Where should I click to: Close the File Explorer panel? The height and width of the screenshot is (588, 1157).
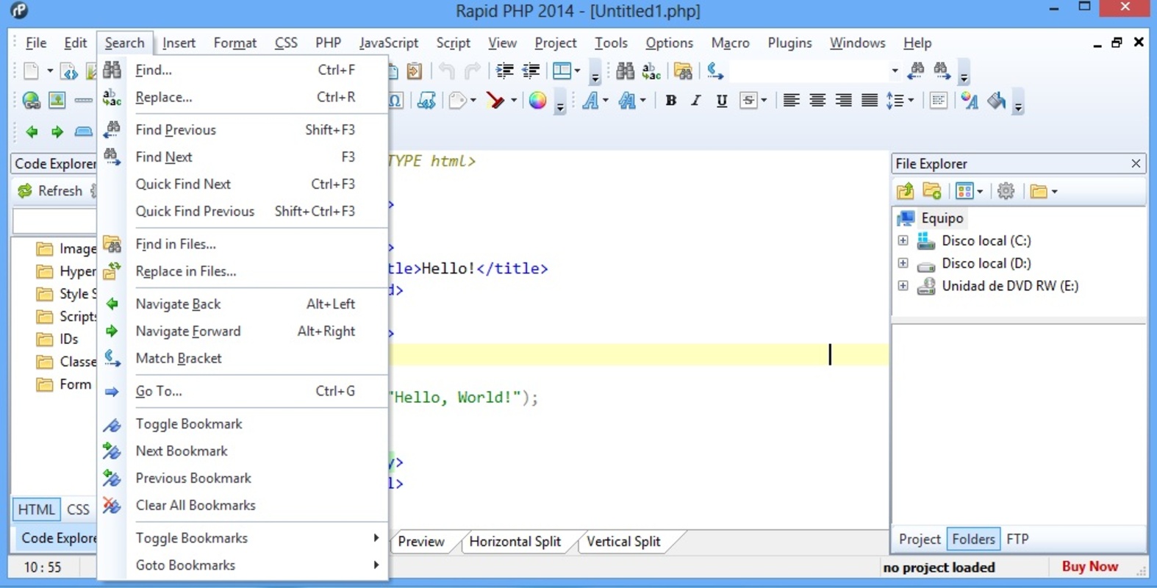(x=1136, y=163)
